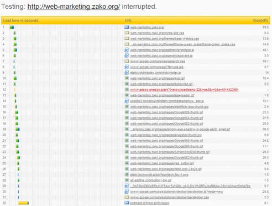
Task: Click the yellow failed-request bar in row 12
Action: click(x=14, y=90)
